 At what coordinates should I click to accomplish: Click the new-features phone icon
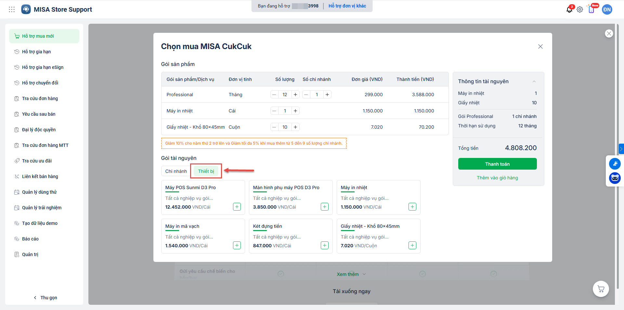[591, 9]
